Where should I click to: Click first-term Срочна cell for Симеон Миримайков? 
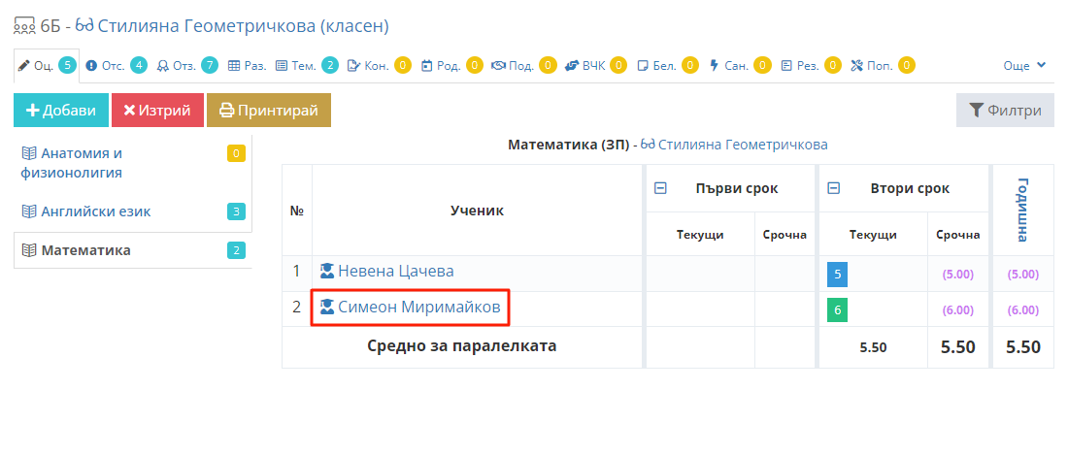pos(784,309)
